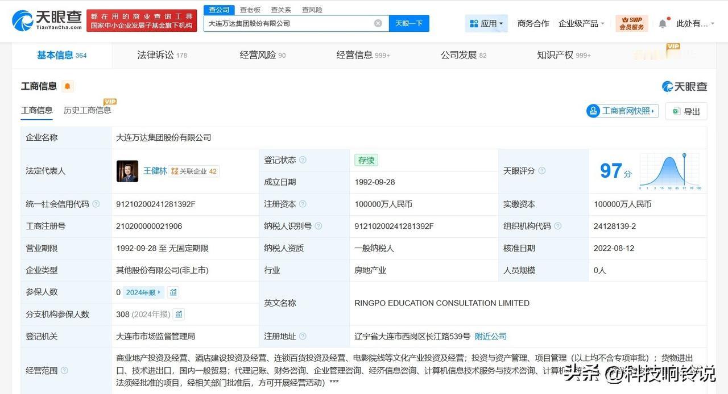Open the 此处有… account menu
The width and height of the screenshot is (728, 394).
(696, 23)
